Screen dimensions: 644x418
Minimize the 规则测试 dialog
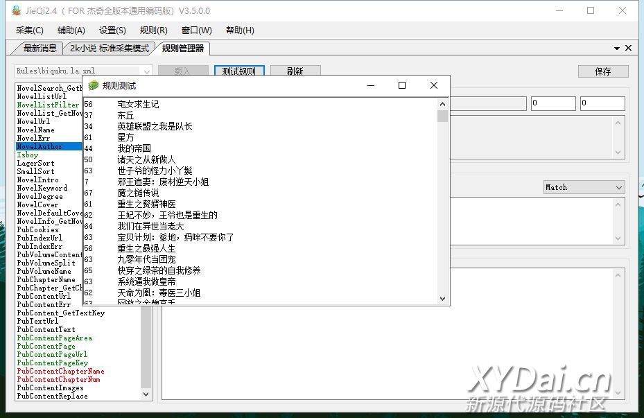(370, 85)
